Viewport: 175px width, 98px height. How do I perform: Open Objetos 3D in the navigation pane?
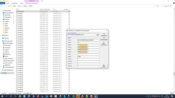coord(7,54)
